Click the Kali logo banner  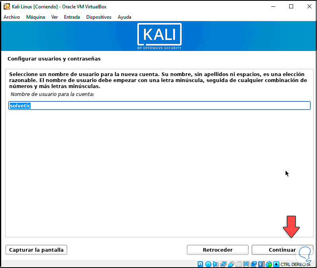coord(159,36)
